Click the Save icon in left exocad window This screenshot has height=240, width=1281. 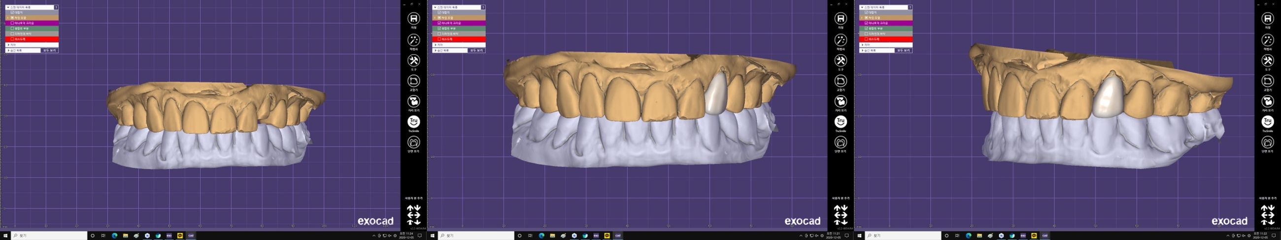click(413, 18)
